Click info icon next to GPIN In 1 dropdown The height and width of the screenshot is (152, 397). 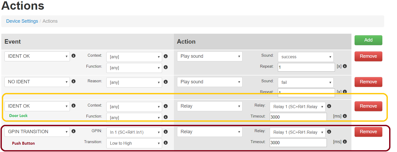click(166, 132)
